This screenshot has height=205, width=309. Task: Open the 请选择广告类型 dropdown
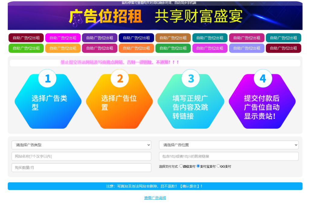[81, 145]
